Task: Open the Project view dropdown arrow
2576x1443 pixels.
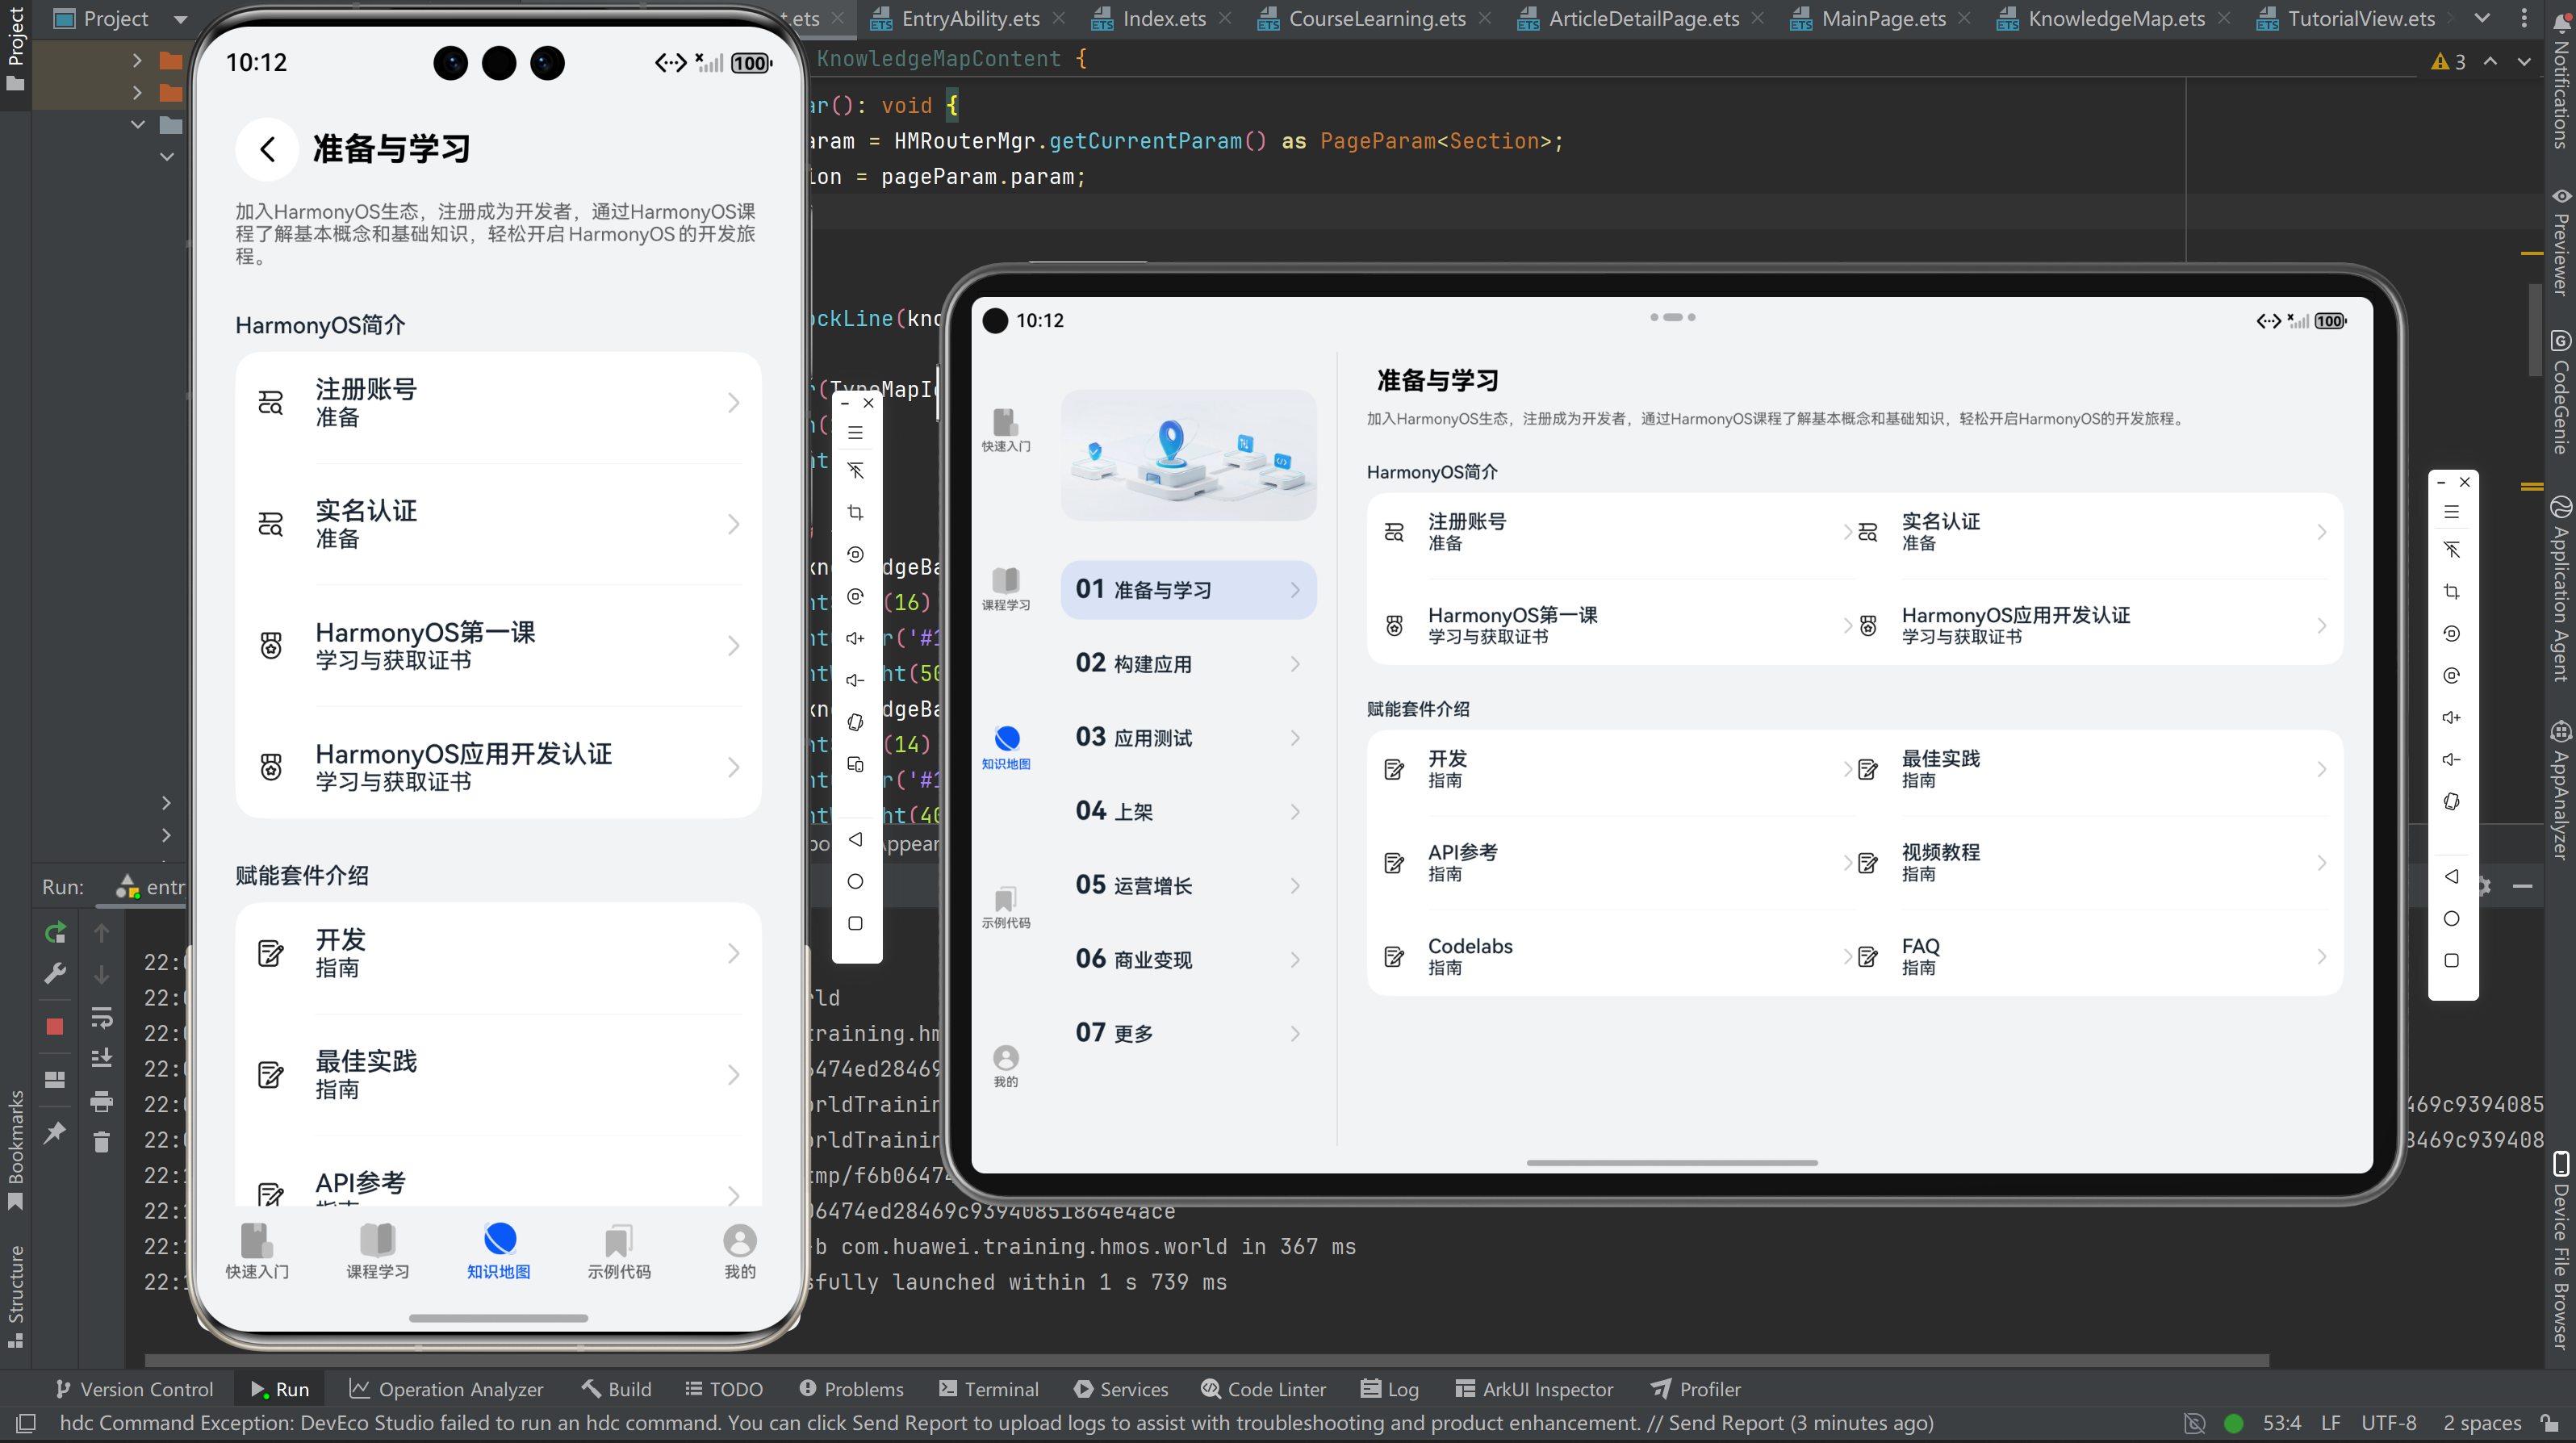Action: pos(180,19)
